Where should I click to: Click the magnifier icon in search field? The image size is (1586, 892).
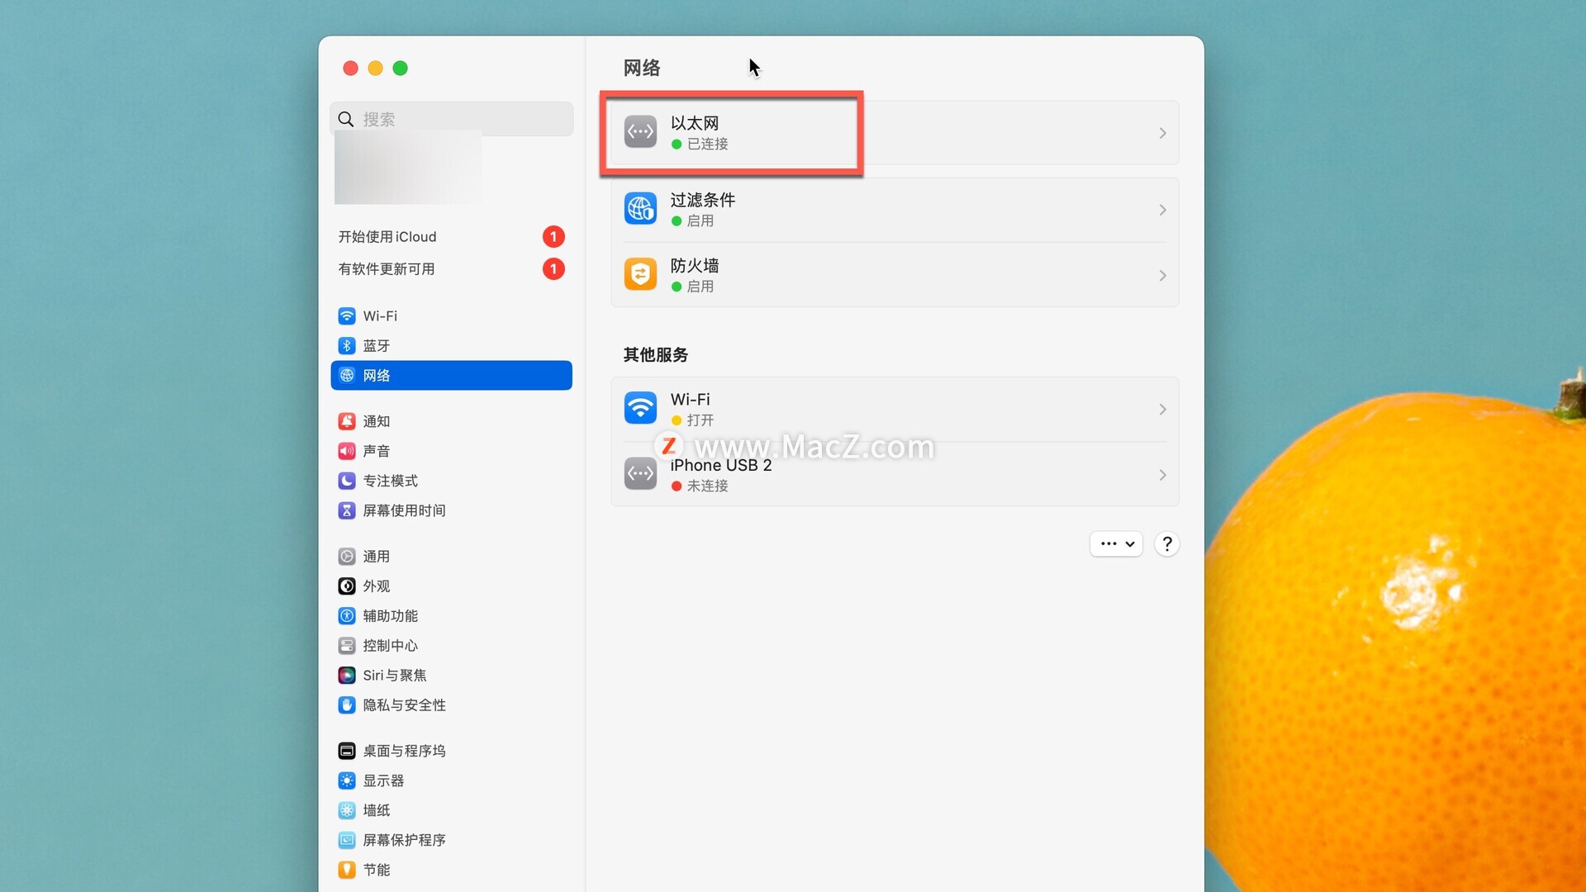pyautogui.click(x=346, y=120)
